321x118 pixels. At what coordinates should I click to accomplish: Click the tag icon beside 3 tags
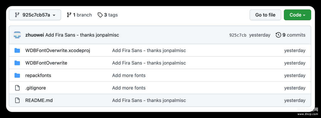pos(100,15)
